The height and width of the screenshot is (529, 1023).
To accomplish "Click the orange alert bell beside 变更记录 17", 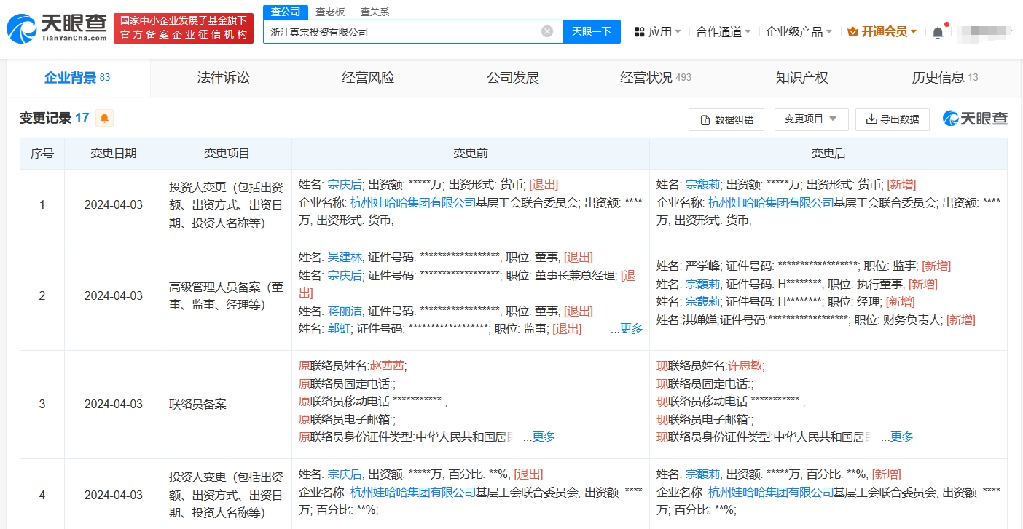I will pos(104,118).
